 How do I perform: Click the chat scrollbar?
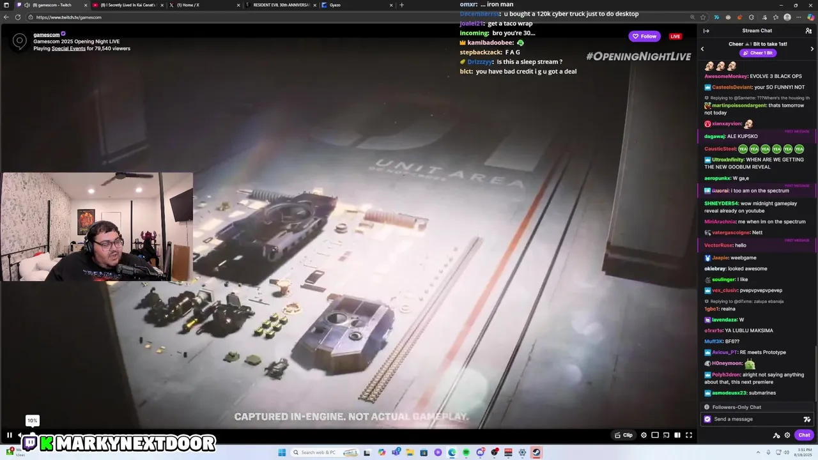click(816, 374)
